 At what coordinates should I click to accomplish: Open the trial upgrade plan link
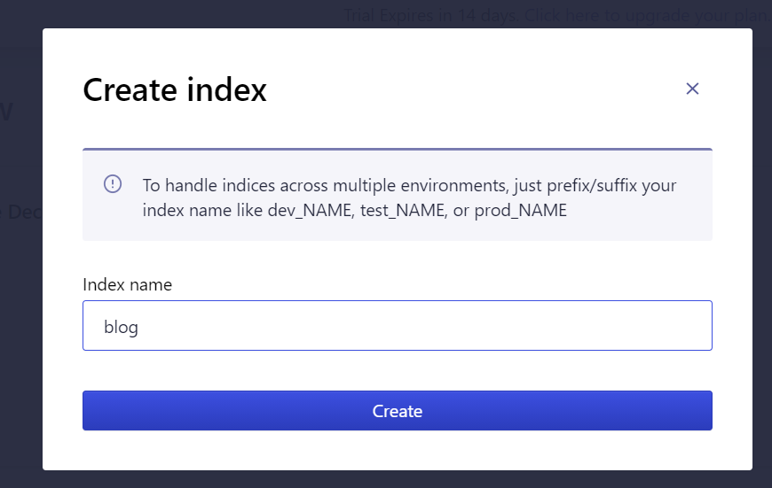[x=645, y=16]
